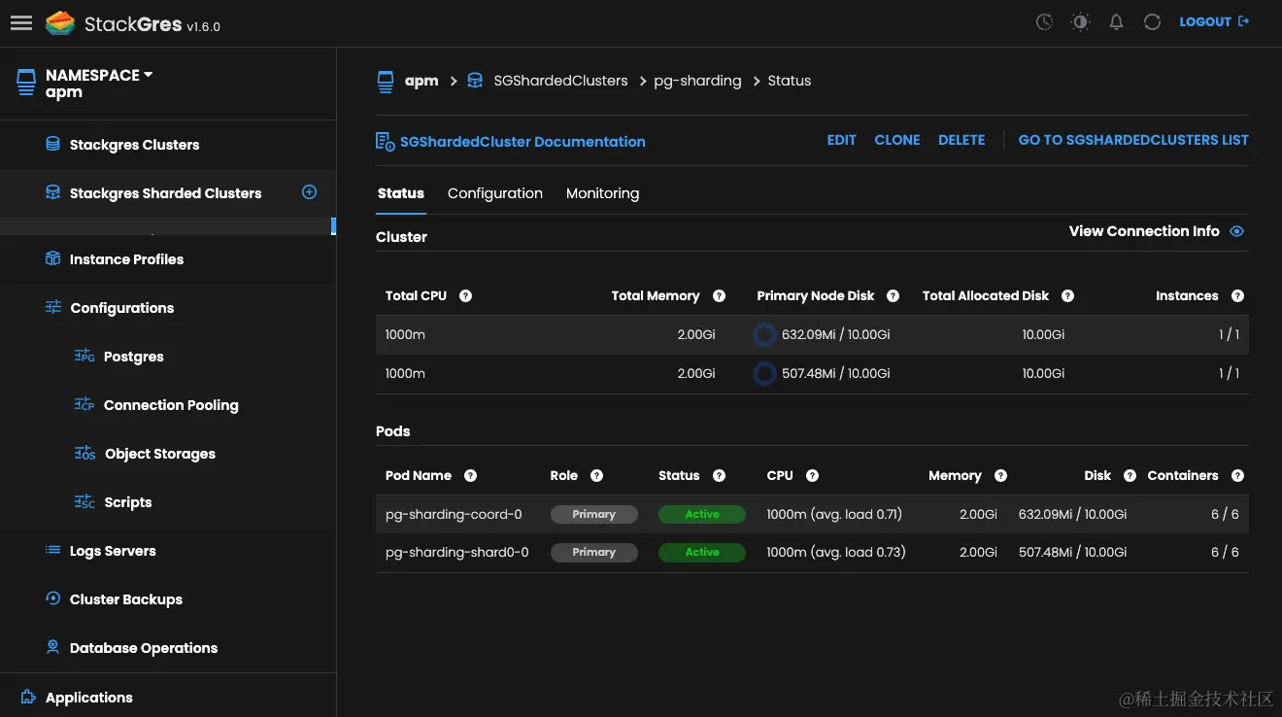Open Connection Pooling configurations

(171, 405)
